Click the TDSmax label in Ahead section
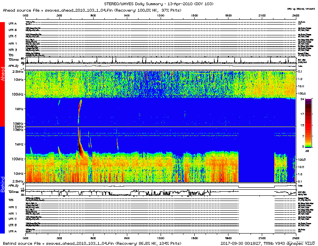This screenshot has height=246, width=318. click(x=13, y=59)
